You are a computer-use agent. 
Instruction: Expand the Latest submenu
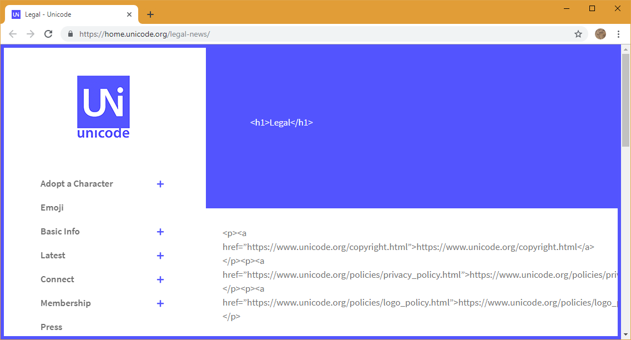coord(160,256)
